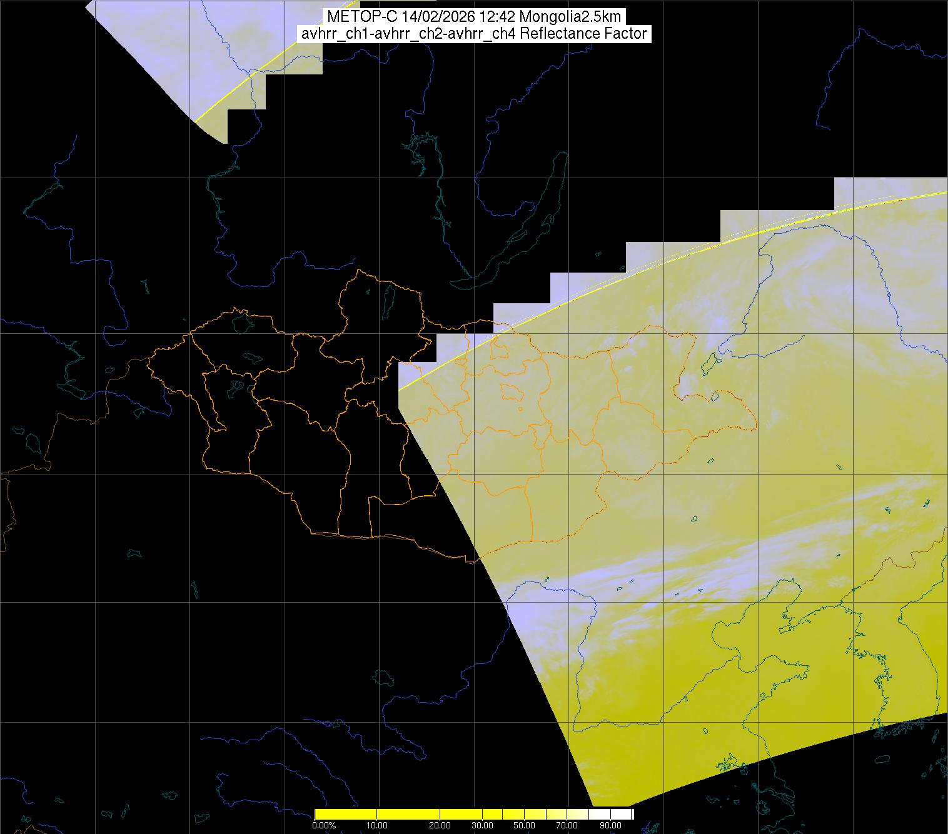Select the colorbar segment between 10.00 and 20.00
The width and height of the screenshot is (948, 834).
pyautogui.click(x=408, y=814)
